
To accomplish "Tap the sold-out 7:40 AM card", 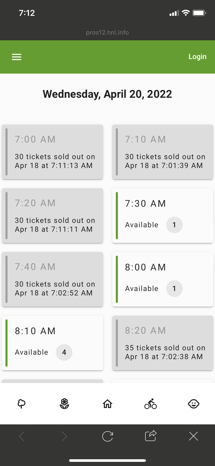I will point(52,279).
